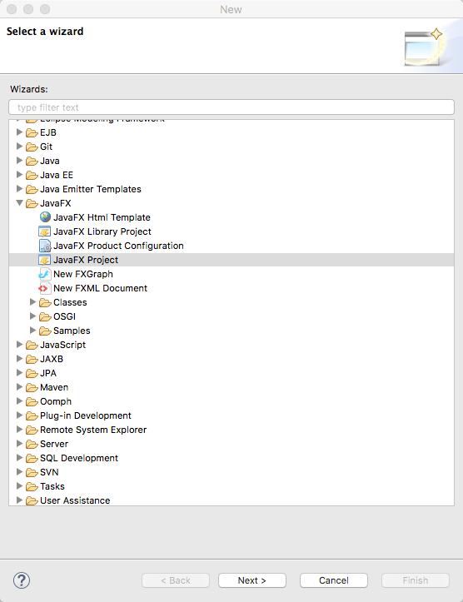Click the New FXGraph icon
Image resolution: width=463 pixels, height=602 pixels.
[44, 274]
